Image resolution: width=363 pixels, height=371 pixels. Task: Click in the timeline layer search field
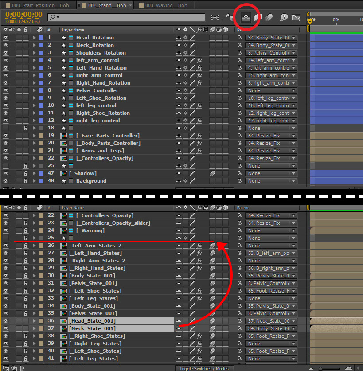click(x=129, y=17)
